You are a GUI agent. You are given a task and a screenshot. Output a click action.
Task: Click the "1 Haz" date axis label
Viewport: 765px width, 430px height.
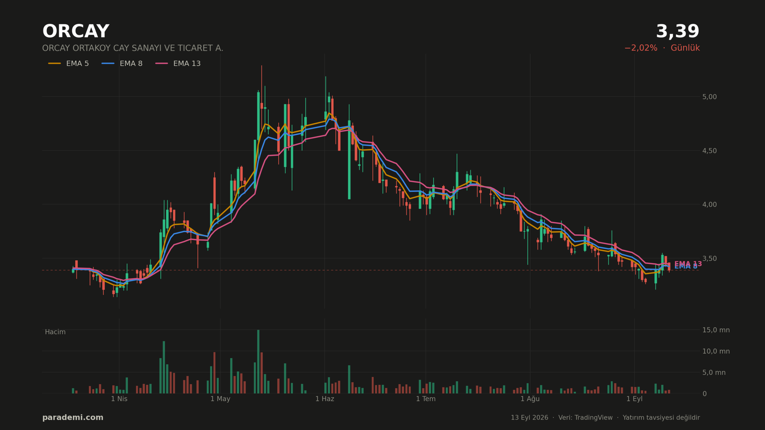point(325,399)
